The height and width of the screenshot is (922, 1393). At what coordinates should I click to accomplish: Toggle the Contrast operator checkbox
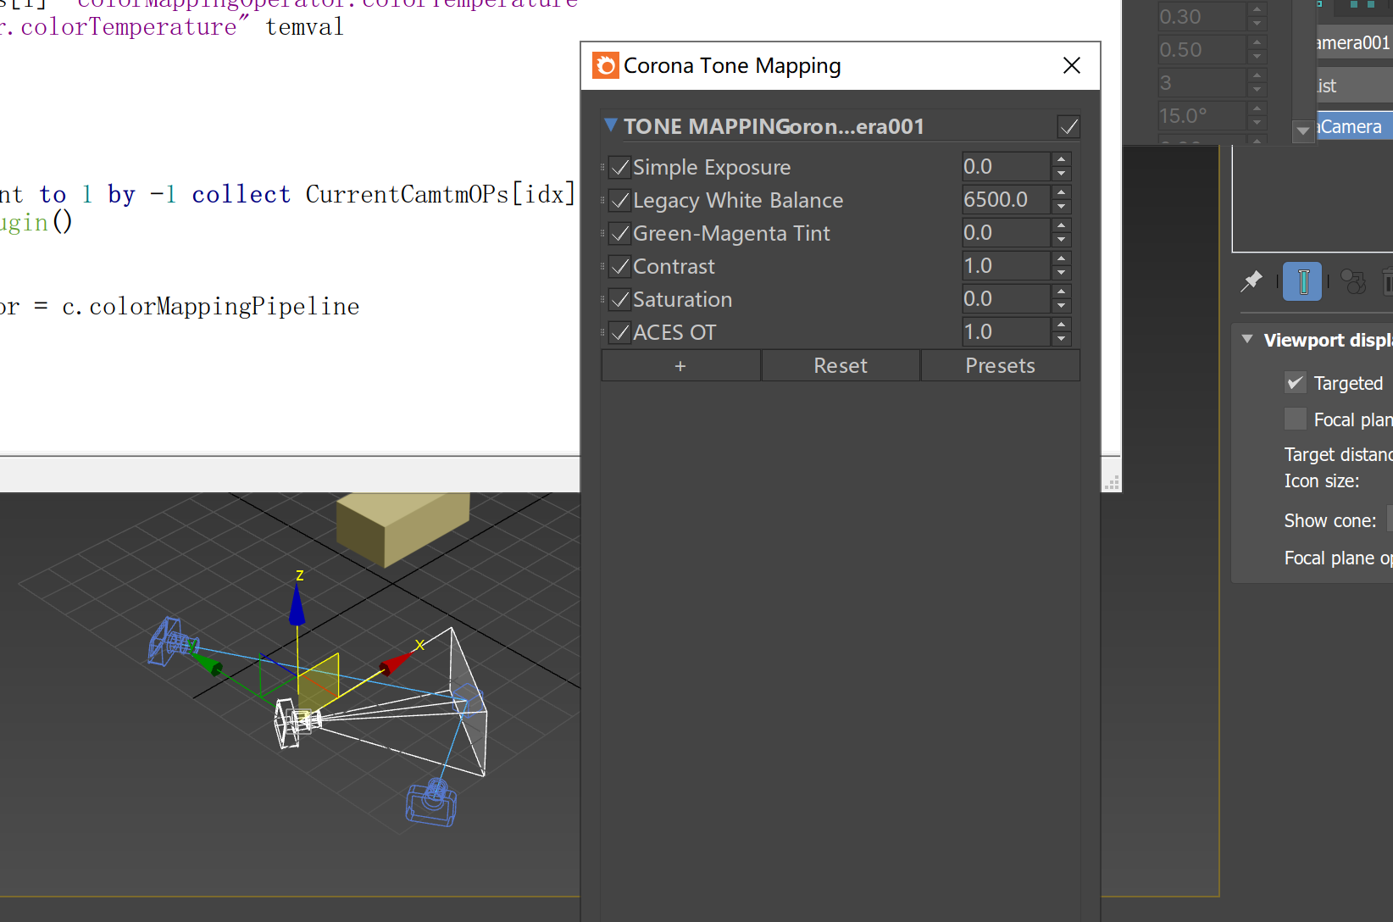(x=620, y=266)
